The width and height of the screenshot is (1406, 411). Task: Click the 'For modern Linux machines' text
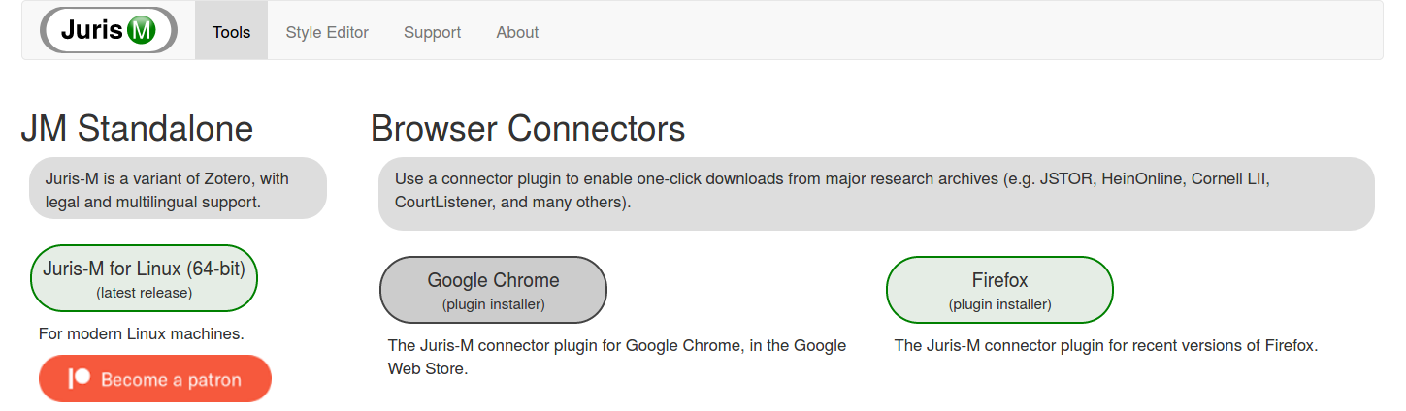pyautogui.click(x=142, y=333)
